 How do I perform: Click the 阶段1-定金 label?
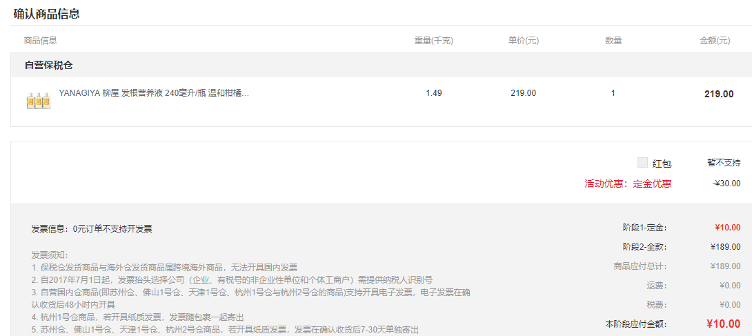[644, 228]
